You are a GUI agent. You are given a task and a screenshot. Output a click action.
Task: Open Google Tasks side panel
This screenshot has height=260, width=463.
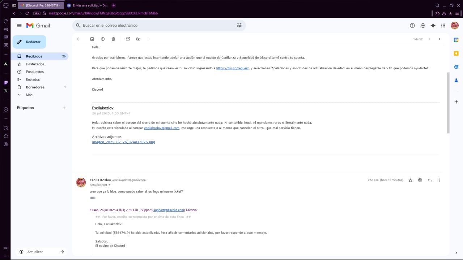coord(456,67)
